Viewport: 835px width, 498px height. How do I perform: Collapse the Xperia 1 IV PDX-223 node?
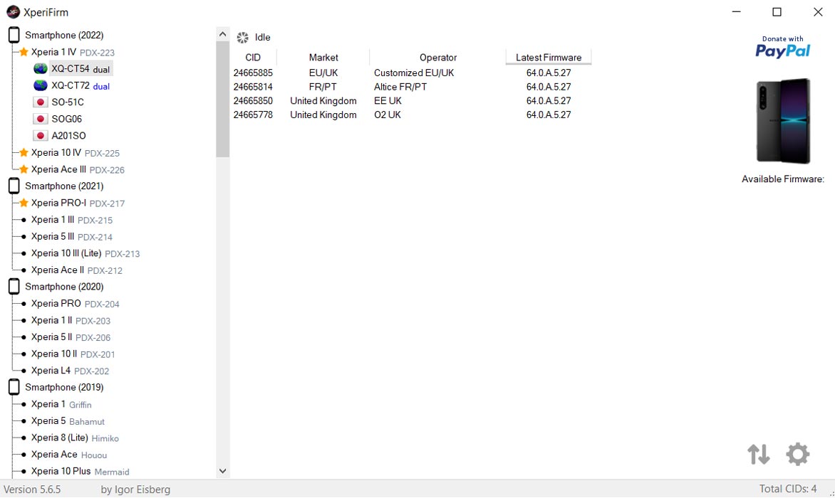(73, 52)
